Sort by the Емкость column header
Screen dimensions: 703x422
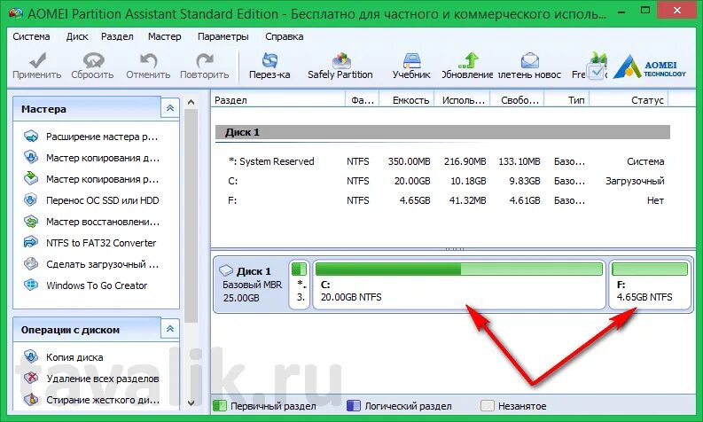407,100
